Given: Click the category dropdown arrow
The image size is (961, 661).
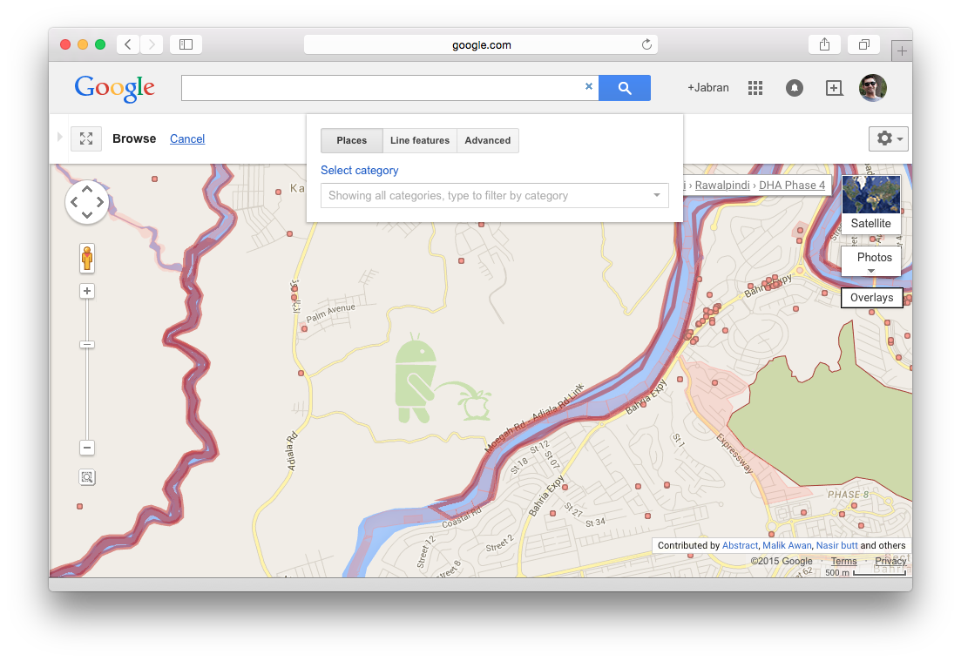Looking at the screenshot, I should pos(656,195).
